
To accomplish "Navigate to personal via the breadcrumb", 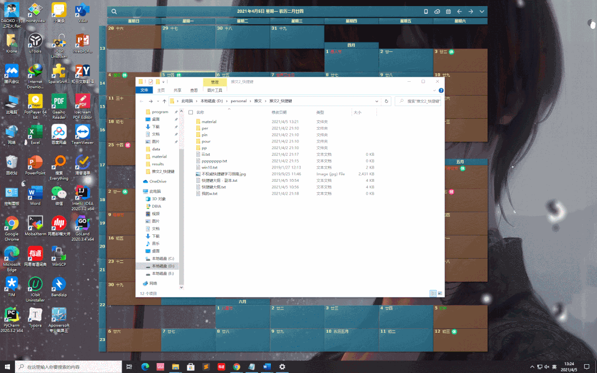I will point(238,101).
